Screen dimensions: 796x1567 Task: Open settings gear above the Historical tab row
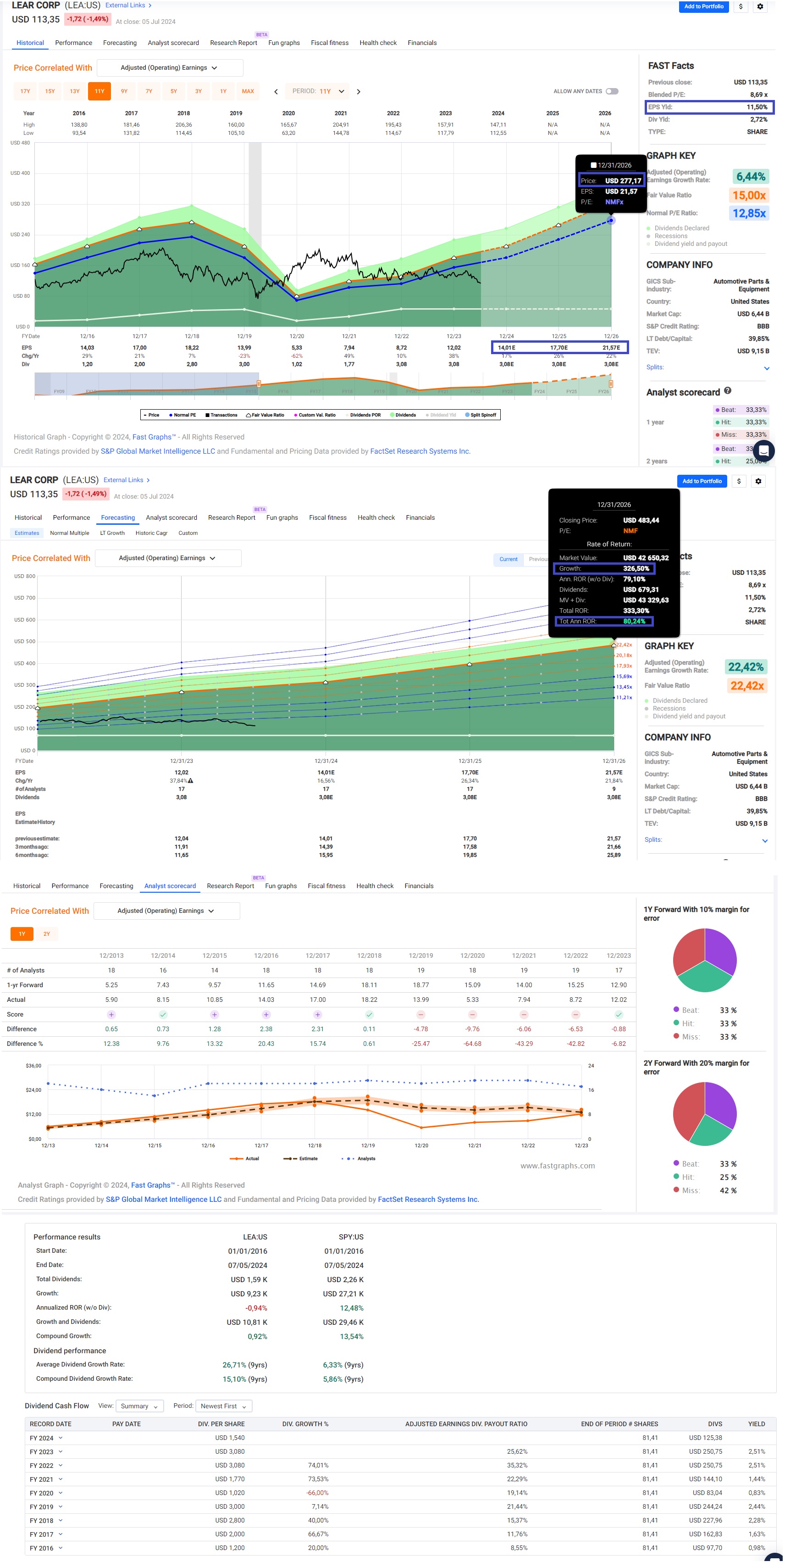(760, 7)
